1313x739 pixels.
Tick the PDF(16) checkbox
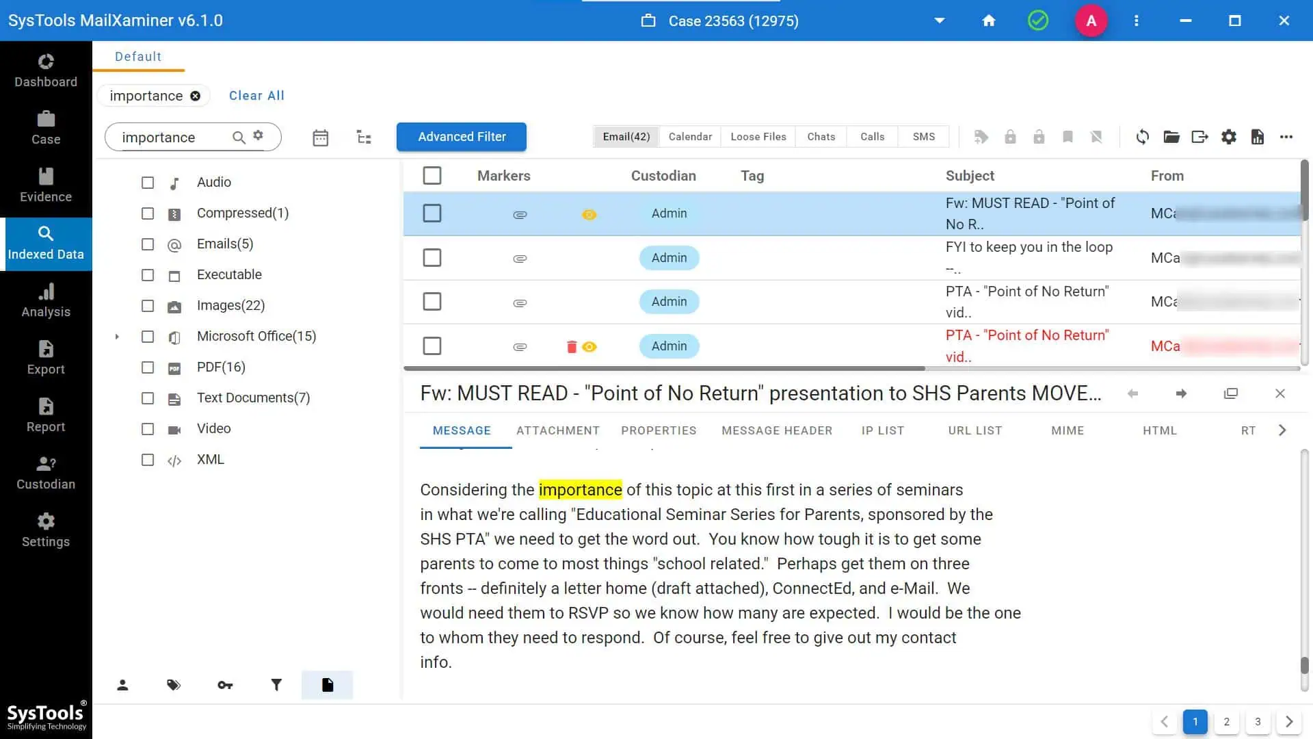point(148,367)
